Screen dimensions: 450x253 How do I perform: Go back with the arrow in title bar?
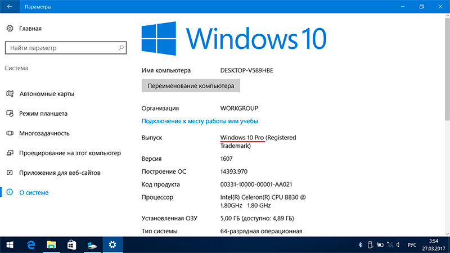point(10,7)
